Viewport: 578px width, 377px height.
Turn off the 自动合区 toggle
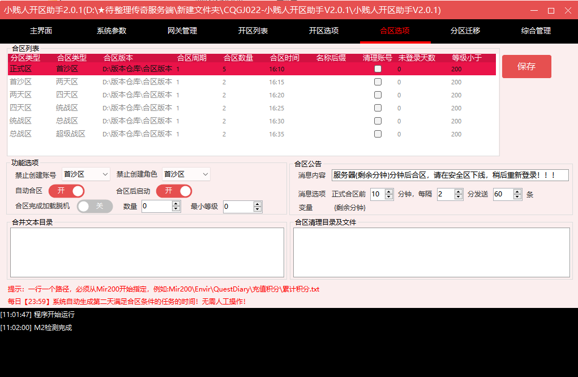pos(67,191)
